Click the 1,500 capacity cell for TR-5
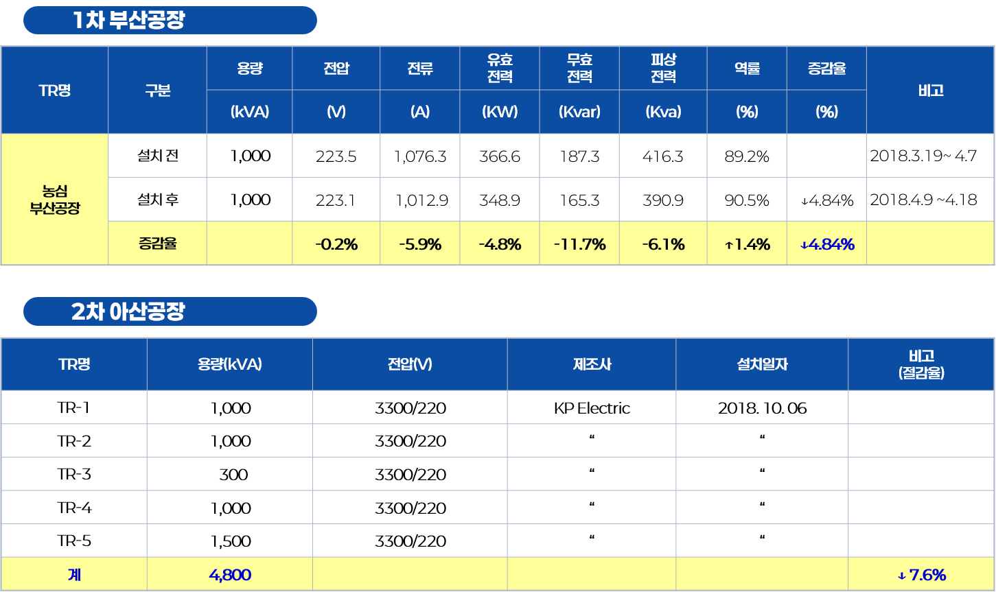 pos(230,541)
